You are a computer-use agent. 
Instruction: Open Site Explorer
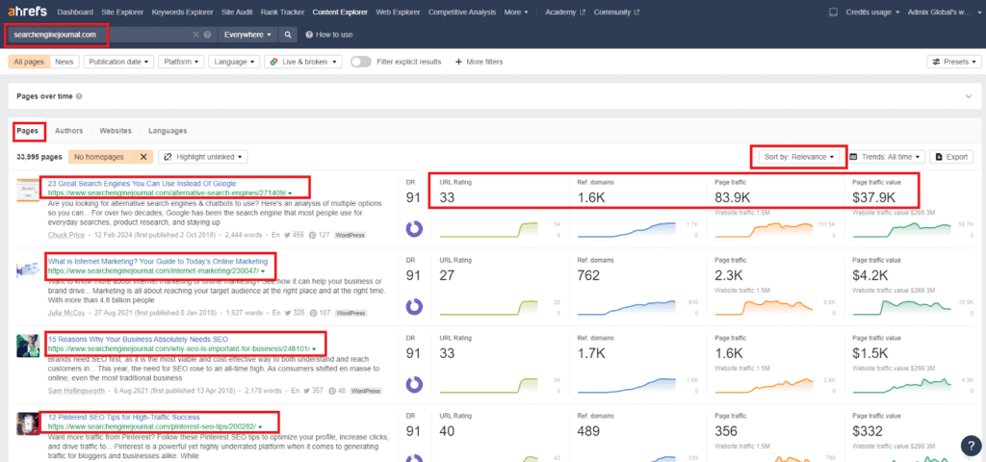122,12
